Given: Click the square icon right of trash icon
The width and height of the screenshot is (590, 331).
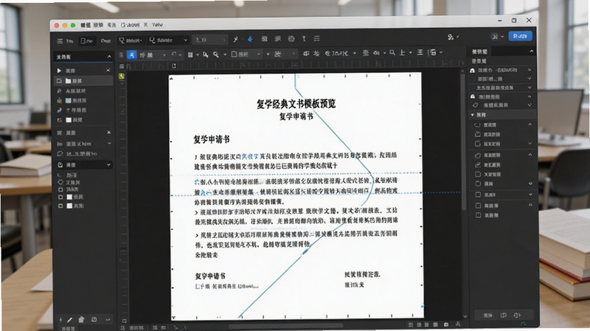Looking at the screenshot, I should [94, 320].
